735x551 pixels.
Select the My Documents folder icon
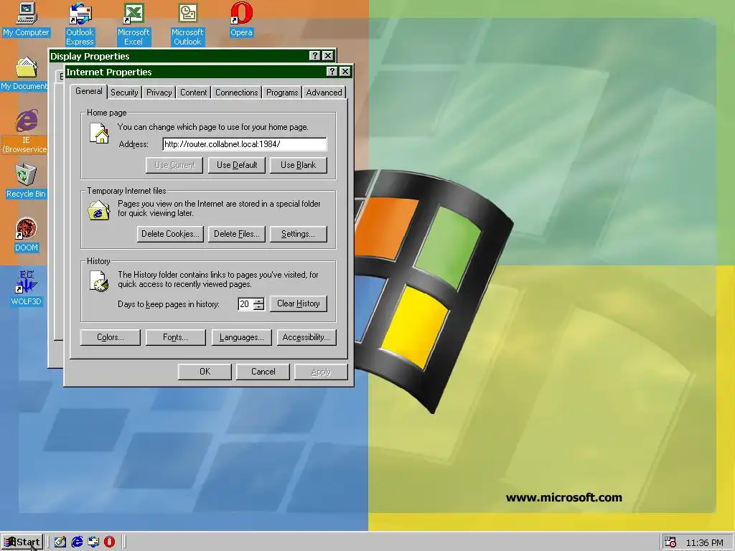pyautogui.click(x=24, y=74)
